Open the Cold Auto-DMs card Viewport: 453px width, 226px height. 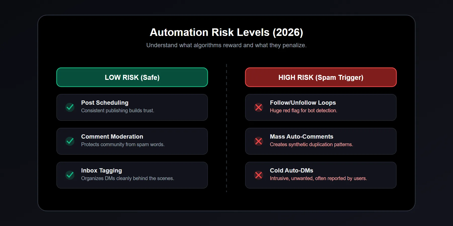click(321, 175)
